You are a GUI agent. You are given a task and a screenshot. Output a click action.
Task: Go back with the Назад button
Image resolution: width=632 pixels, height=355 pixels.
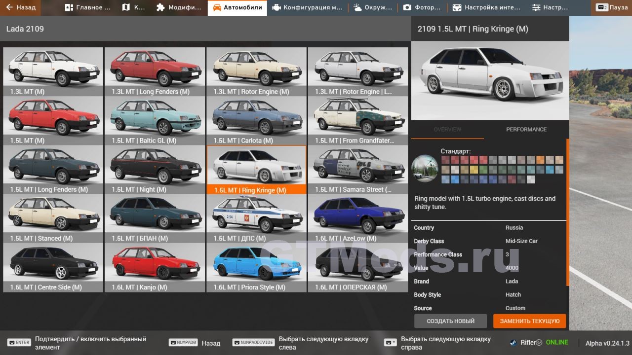tap(21, 7)
